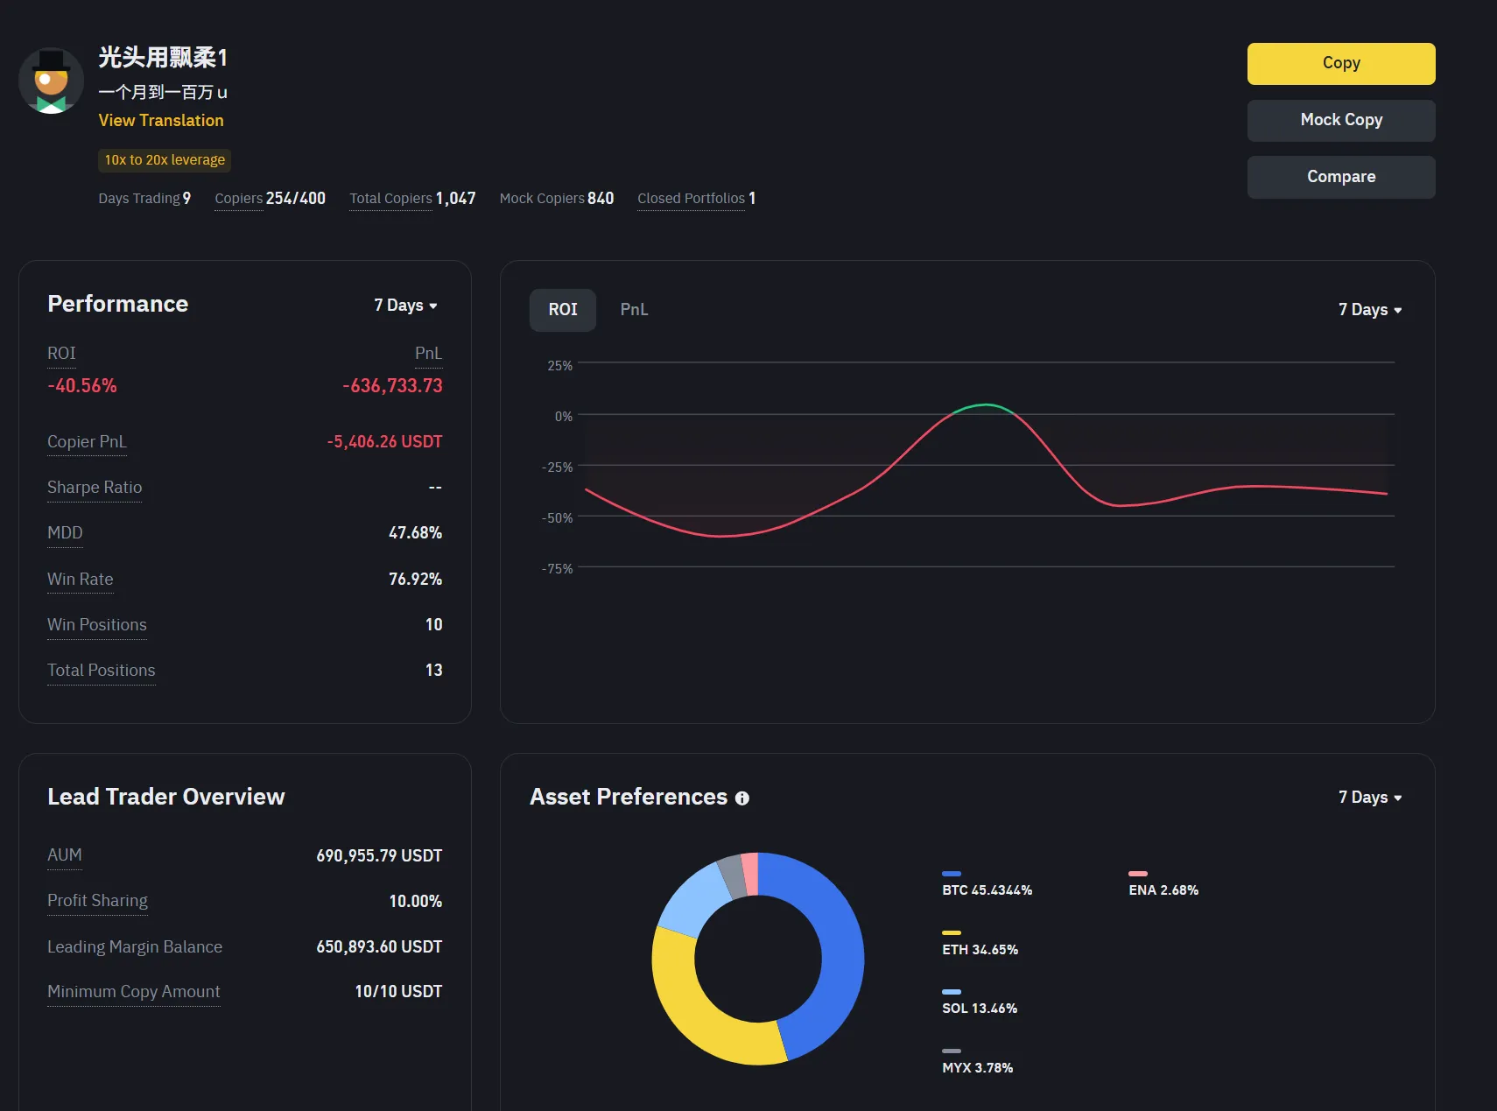Click the Compare button
The image size is (1497, 1111).
(1340, 177)
